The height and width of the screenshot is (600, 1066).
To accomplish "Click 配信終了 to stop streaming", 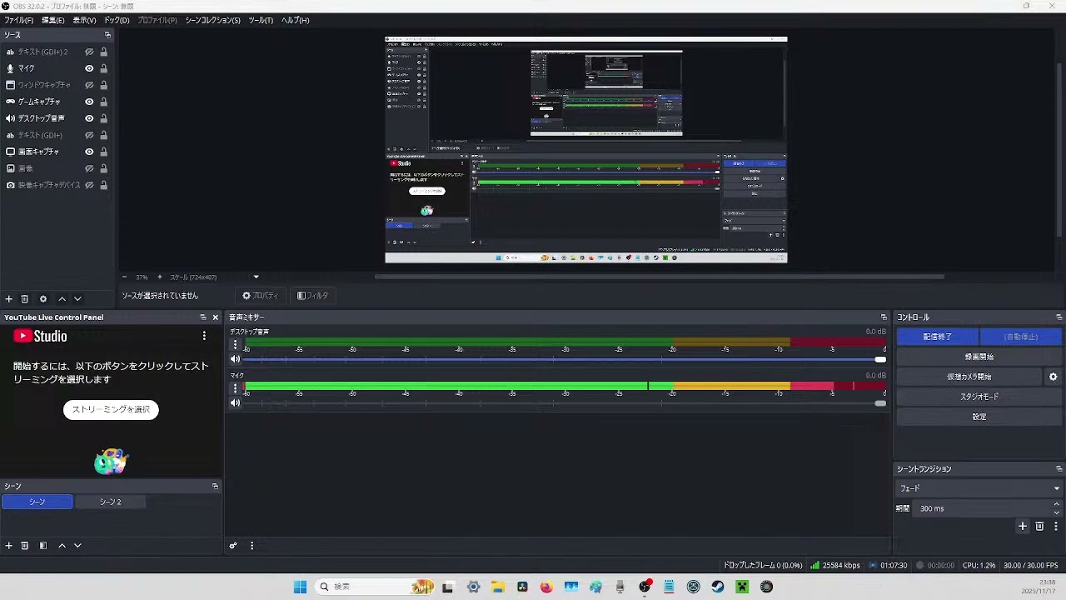I will [938, 337].
